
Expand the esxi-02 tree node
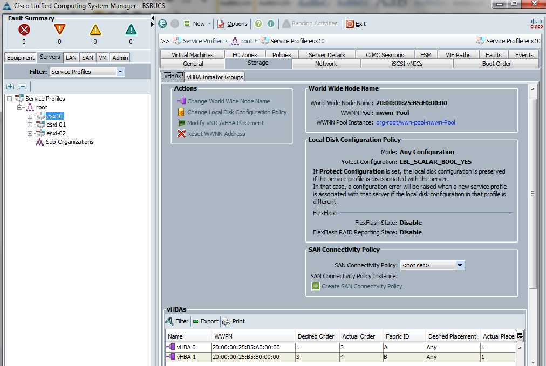(30, 133)
